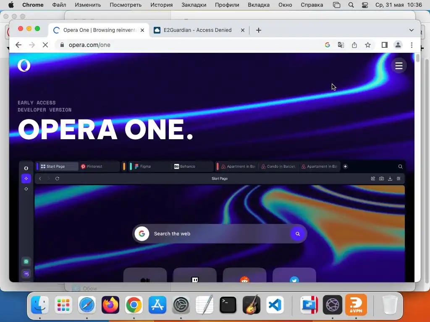430x322 pixels.
Task: Click the purple Aria sidebar icon
Action: (26, 179)
